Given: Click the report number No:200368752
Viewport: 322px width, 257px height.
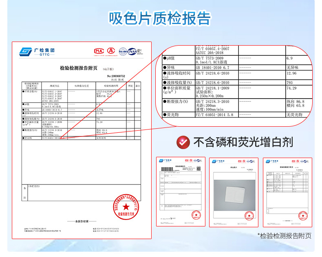Looking at the screenshot, I should [116, 76].
